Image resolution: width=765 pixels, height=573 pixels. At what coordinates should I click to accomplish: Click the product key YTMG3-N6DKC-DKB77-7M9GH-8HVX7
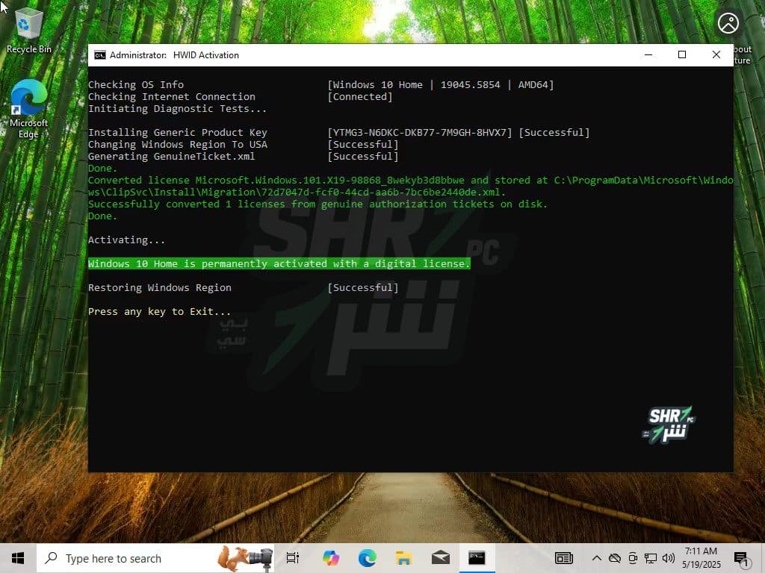(x=420, y=133)
